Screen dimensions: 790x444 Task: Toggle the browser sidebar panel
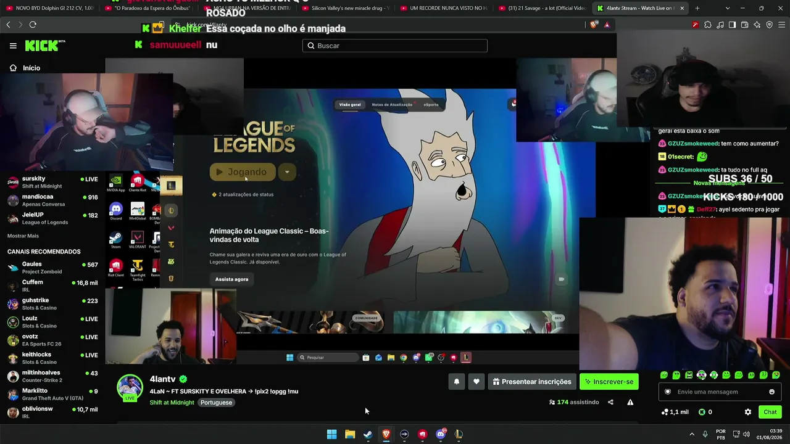pos(732,25)
